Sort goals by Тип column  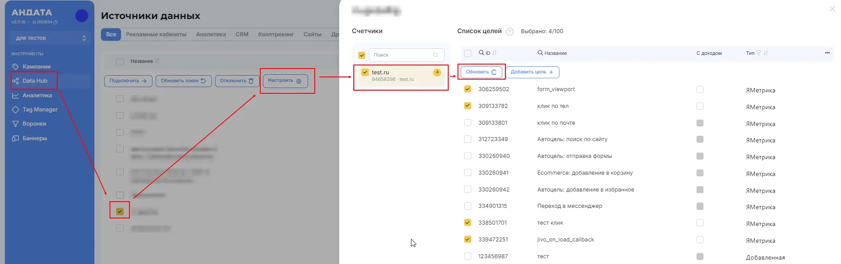click(x=766, y=53)
